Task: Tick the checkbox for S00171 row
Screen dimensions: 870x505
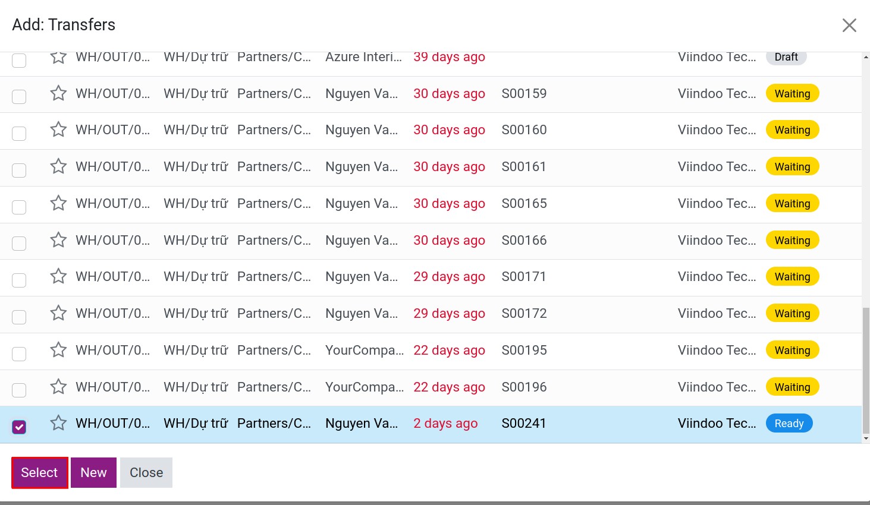Action: [19, 280]
